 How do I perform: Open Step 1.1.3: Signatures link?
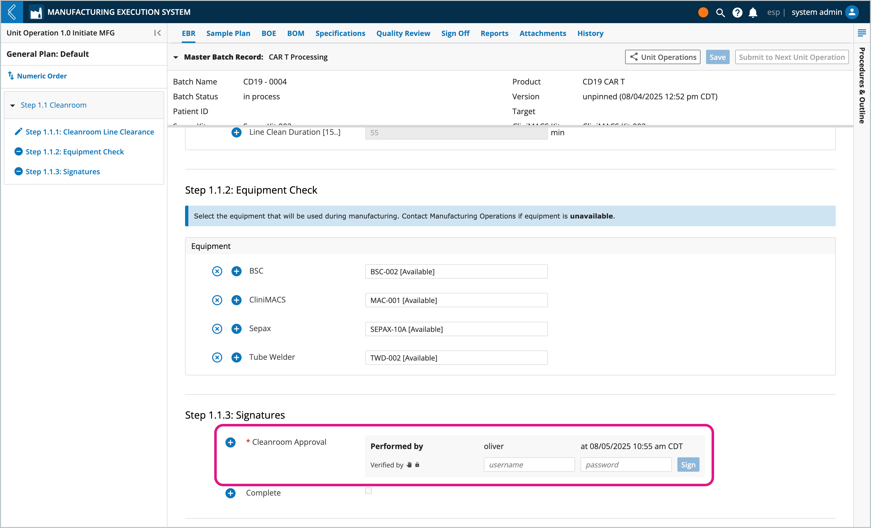coord(63,171)
